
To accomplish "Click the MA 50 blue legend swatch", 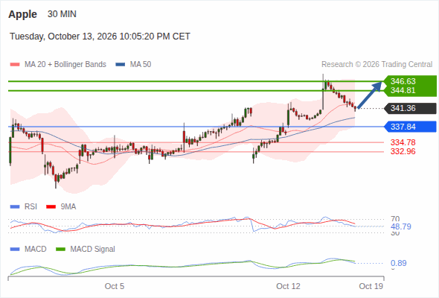I will pyautogui.click(x=121, y=65).
